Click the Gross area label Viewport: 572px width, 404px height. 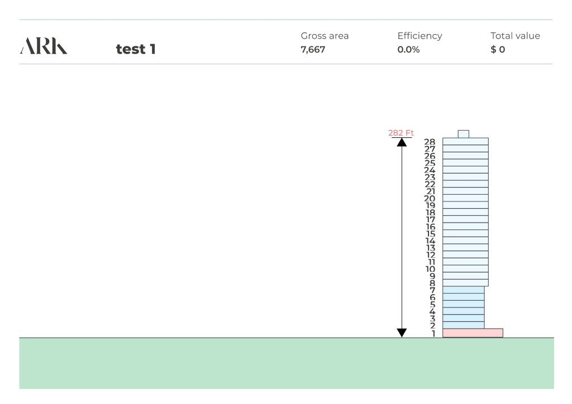[325, 36]
